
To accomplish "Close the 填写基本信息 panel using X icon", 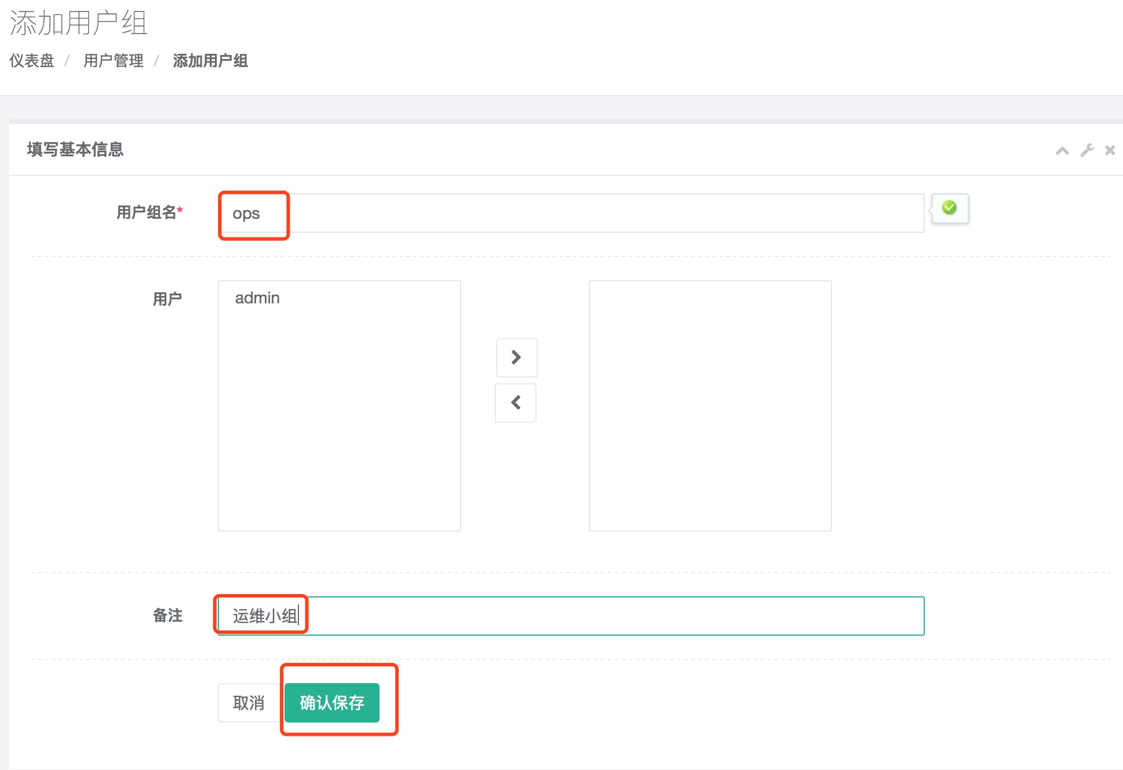I will (x=1110, y=151).
